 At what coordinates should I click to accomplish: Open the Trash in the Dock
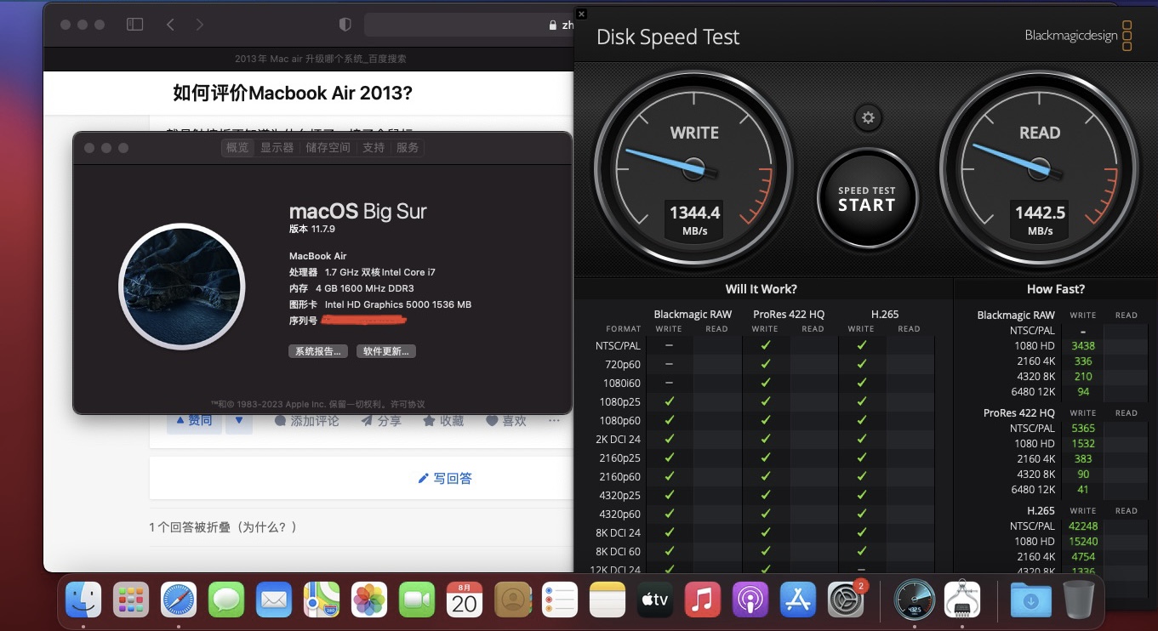click(1079, 600)
